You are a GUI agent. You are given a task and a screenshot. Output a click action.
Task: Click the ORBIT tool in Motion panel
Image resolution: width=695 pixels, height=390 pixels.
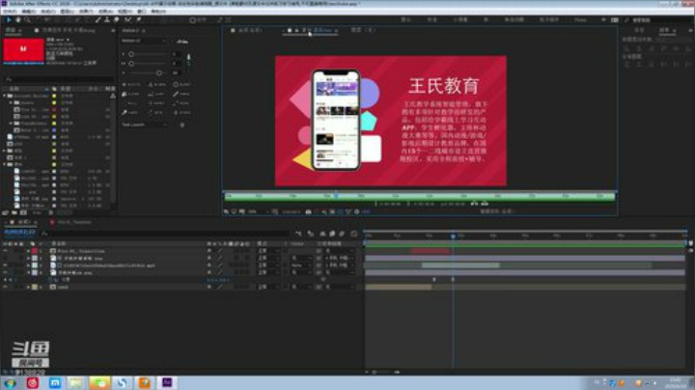[x=156, y=103]
